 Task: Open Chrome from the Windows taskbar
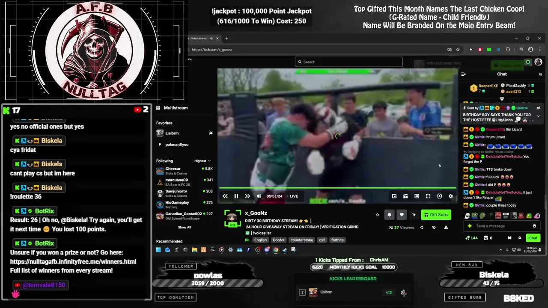(276, 250)
